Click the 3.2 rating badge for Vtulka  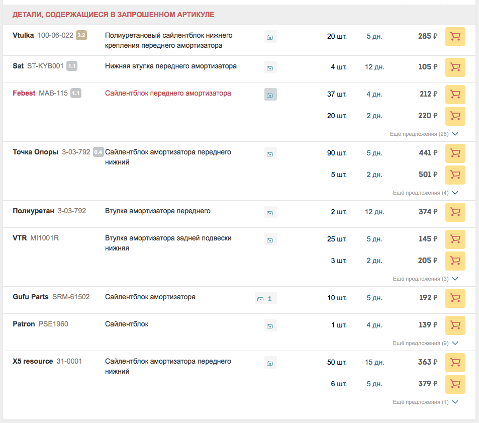click(81, 35)
